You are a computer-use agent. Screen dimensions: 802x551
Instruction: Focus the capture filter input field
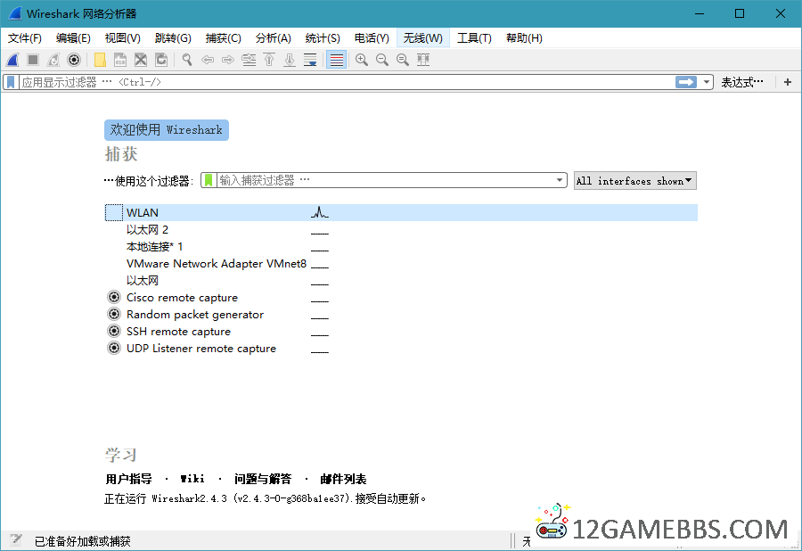386,180
